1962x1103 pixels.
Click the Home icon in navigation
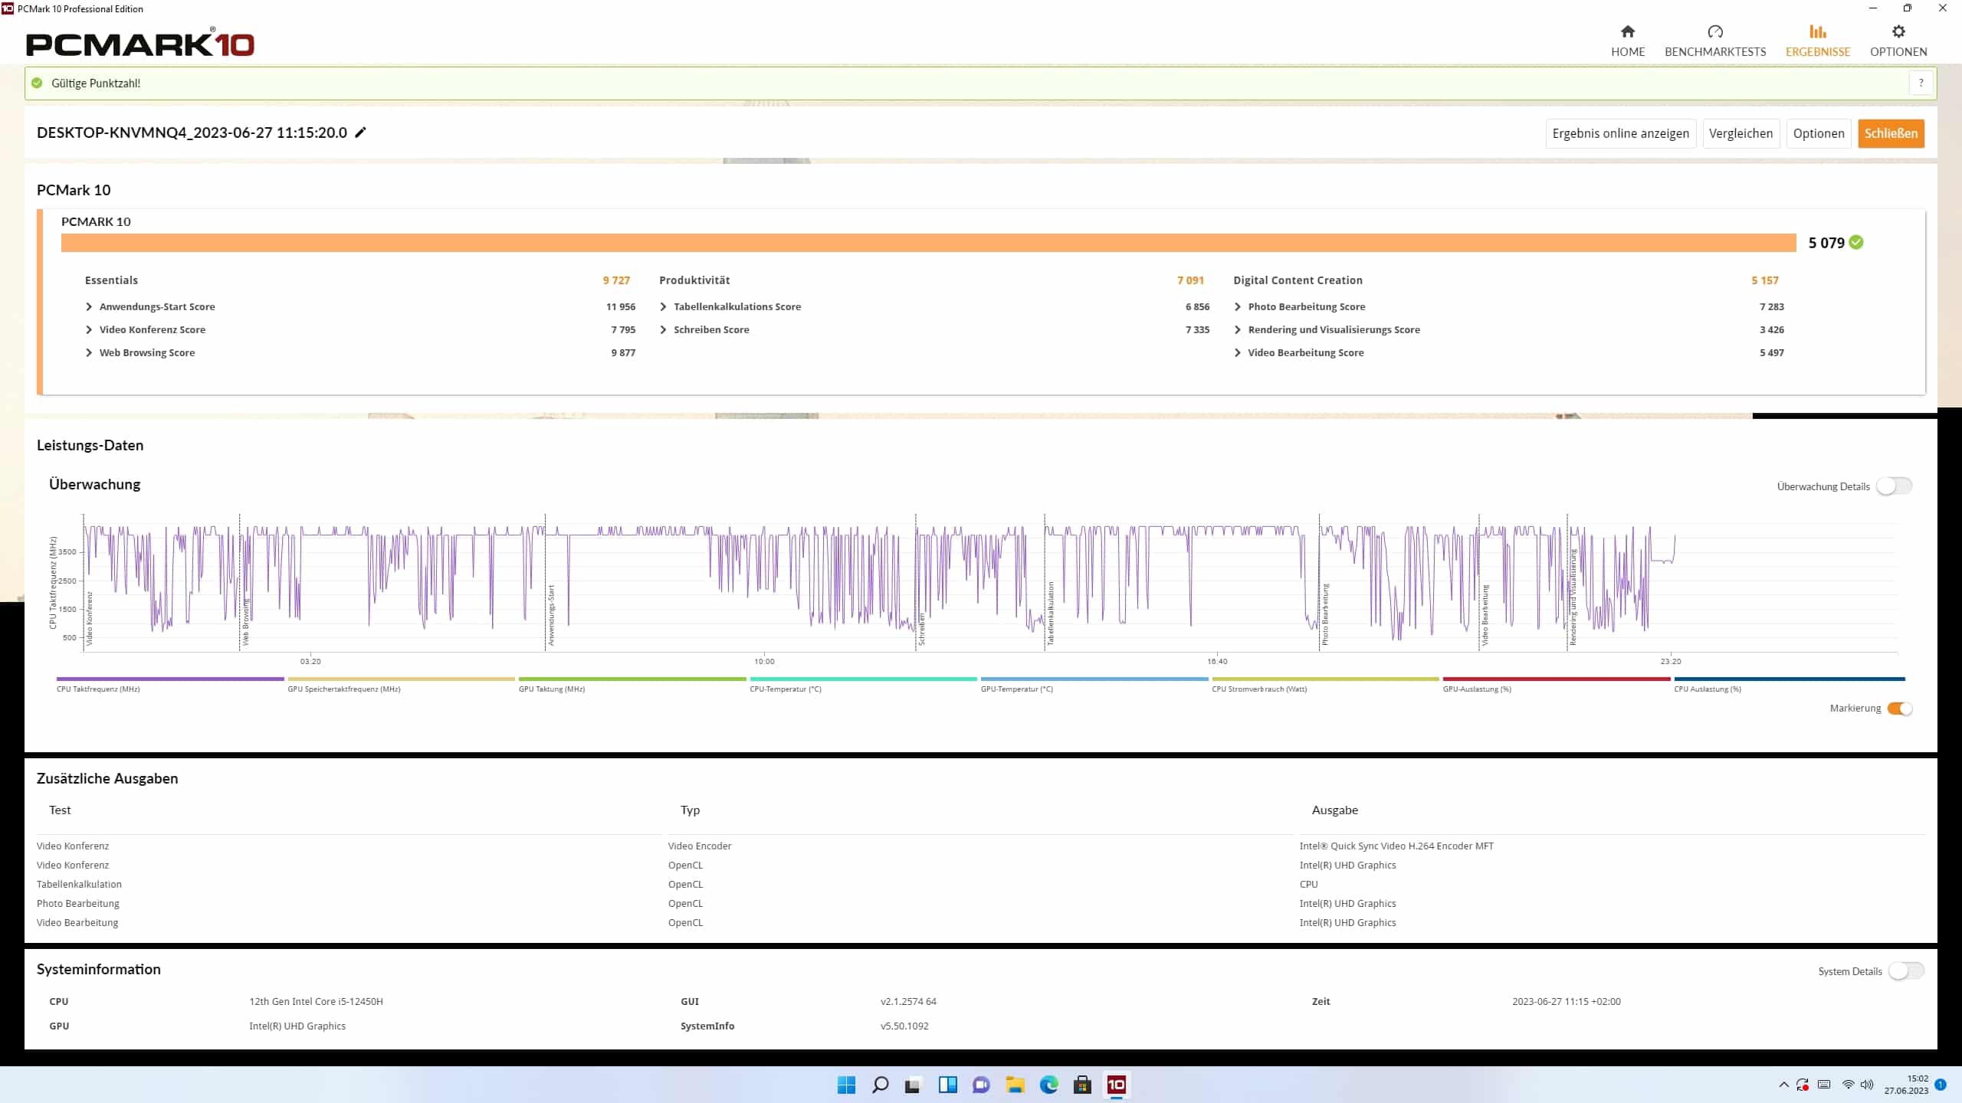click(1627, 31)
